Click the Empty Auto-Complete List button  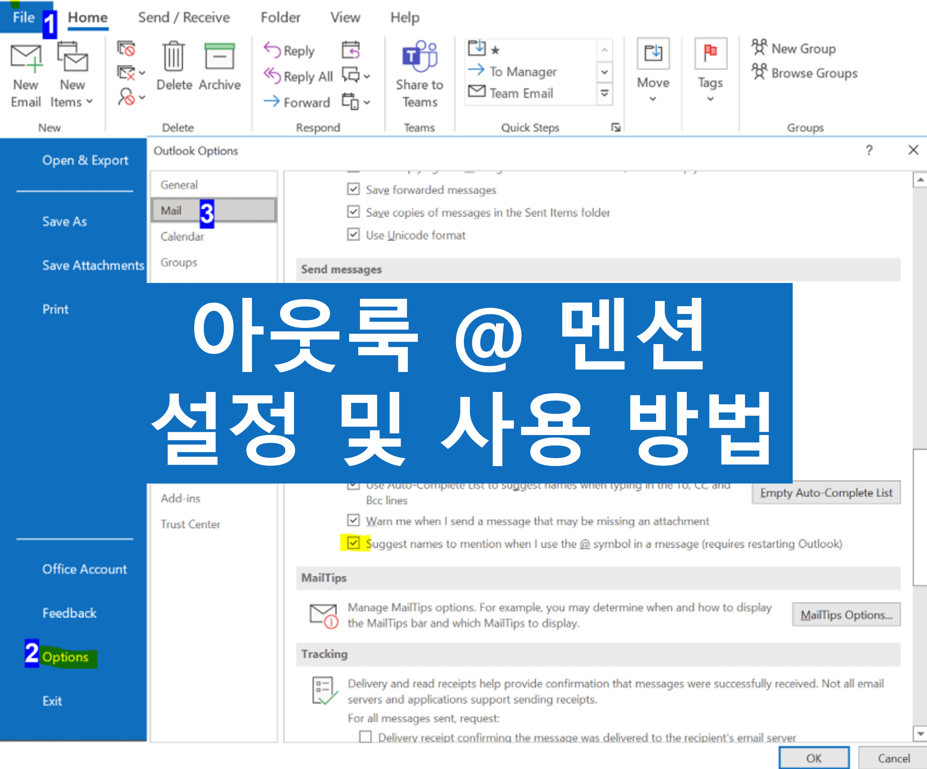[826, 492]
